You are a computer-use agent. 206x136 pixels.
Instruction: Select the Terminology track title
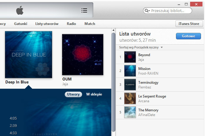point(148,83)
